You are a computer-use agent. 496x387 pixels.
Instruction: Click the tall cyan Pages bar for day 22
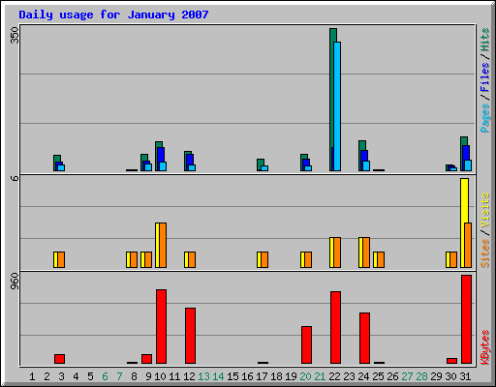[337, 106]
